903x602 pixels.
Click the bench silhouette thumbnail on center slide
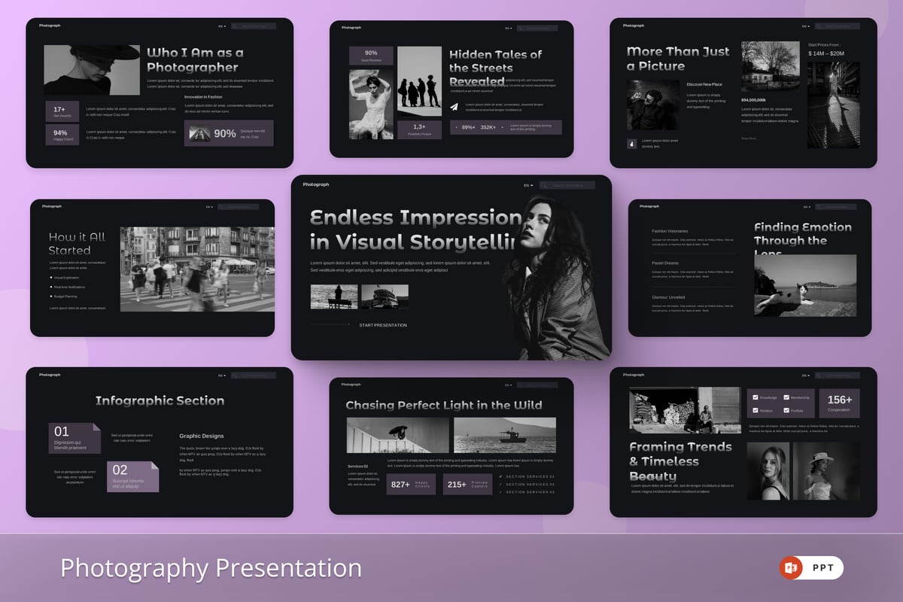pos(334,296)
